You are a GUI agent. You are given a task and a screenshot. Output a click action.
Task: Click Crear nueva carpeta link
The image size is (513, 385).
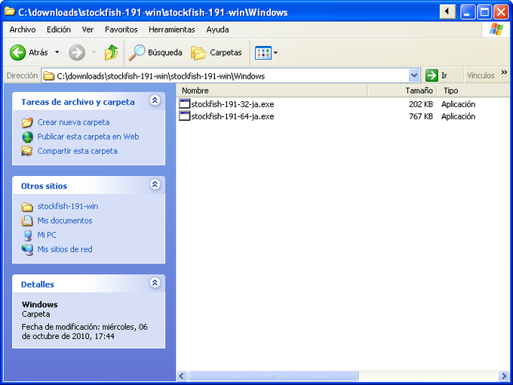click(x=74, y=122)
